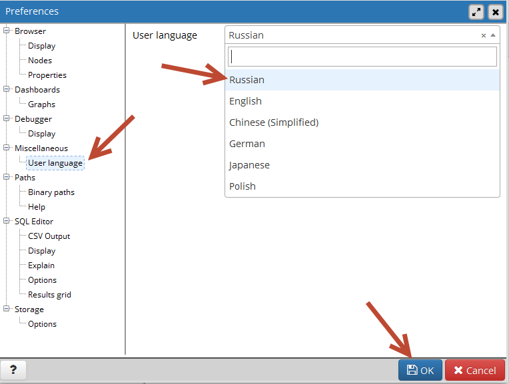509x384 pixels.
Task: Click the help question mark button
Action: [x=13, y=370]
